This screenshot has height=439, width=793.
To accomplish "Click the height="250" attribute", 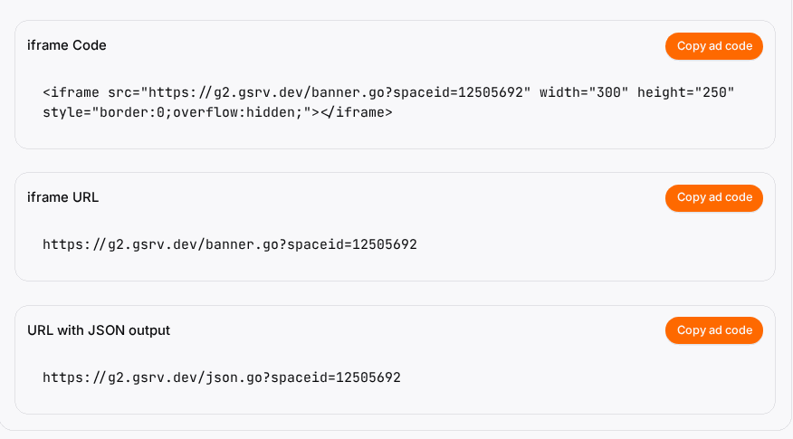I will click(x=686, y=92).
